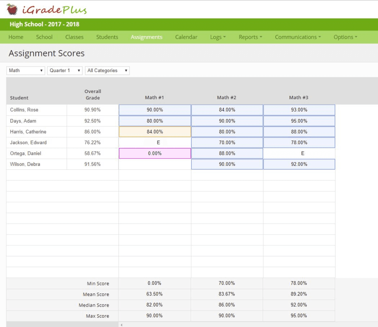Viewport: 378px width, 327px height.
Task: Expand the Communications dropdown
Action: (298, 37)
